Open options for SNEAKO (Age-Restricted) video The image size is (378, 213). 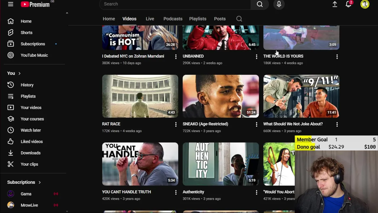point(256,124)
